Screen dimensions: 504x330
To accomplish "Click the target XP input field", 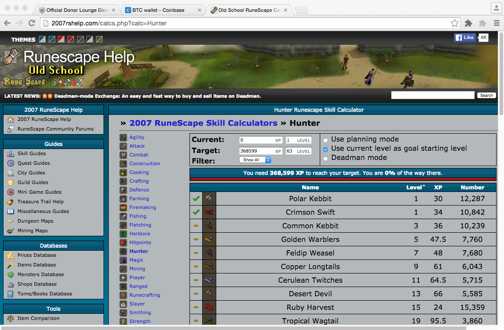I will click(x=261, y=151).
